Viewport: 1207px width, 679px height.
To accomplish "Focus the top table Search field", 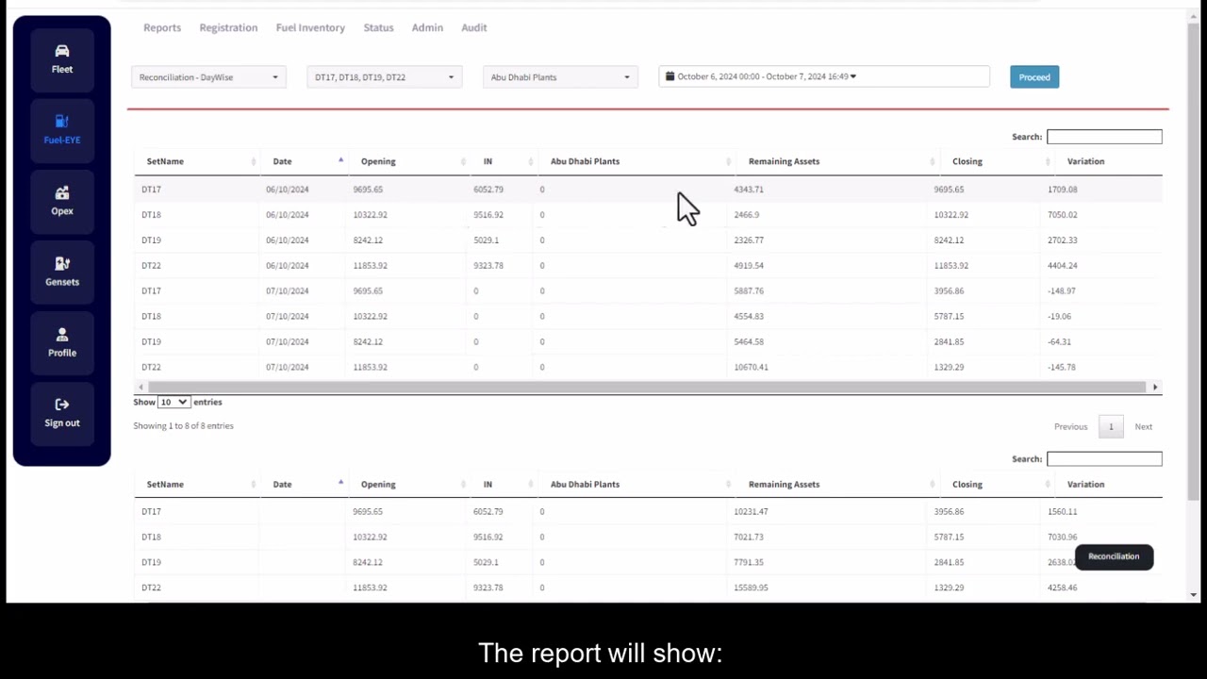I will [1104, 137].
